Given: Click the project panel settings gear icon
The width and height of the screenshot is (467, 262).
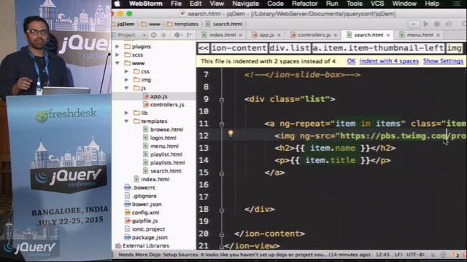Looking at the screenshot, I should pyautogui.click(x=177, y=35).
